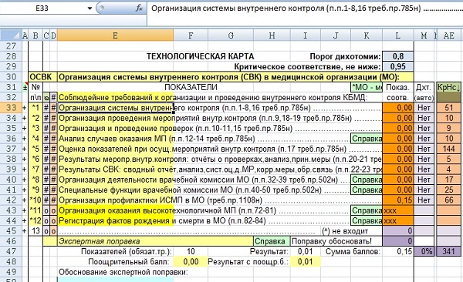Click the КрНс column header cell

pos(449,87)
